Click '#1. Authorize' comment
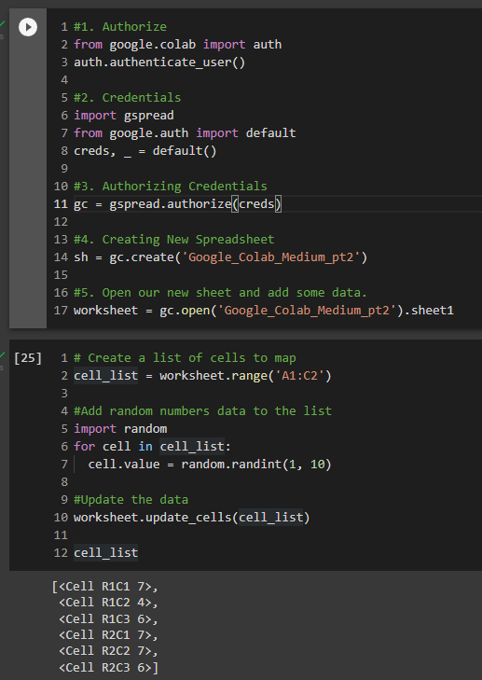The width and height of the screenshot is (482, 680). click(120, 27)
